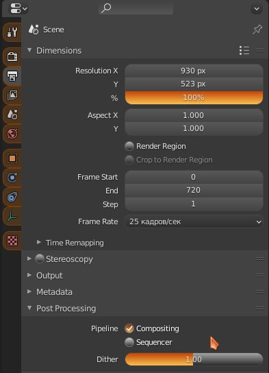Open the View Layer properties tab
269x373 pixels.
tap(12, 95)
